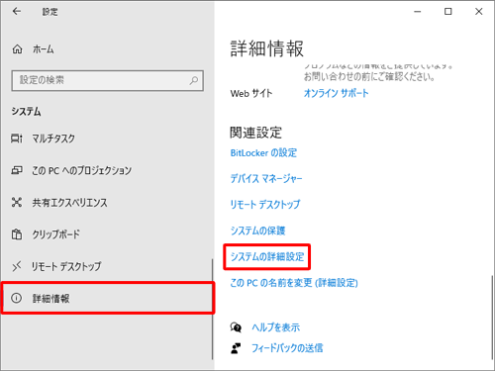Click the 共有エクスペリエンス icon
Screen dimensions: 495x371
(17, 202)
